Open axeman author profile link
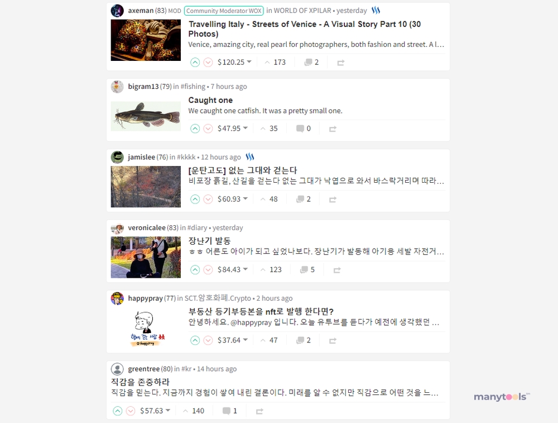 coord(141,10)
